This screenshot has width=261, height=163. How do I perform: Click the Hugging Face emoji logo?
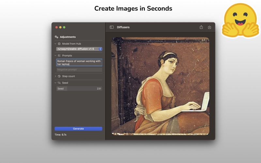[240, 20]
